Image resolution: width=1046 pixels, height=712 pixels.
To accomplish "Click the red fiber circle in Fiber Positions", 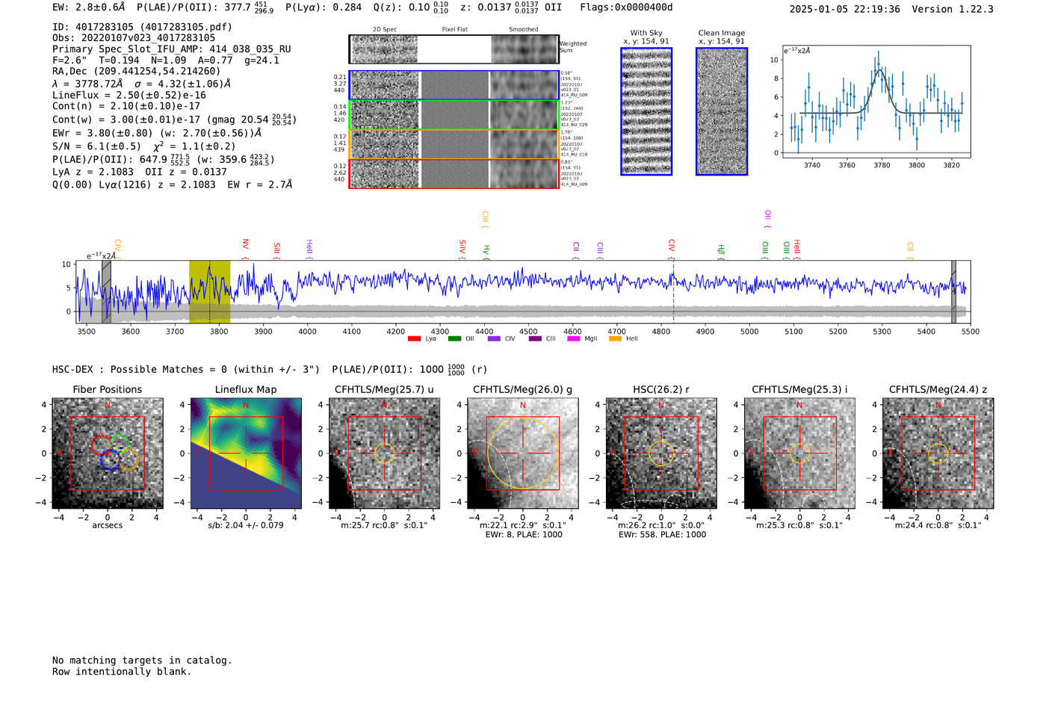I will [x=101, y=446].
